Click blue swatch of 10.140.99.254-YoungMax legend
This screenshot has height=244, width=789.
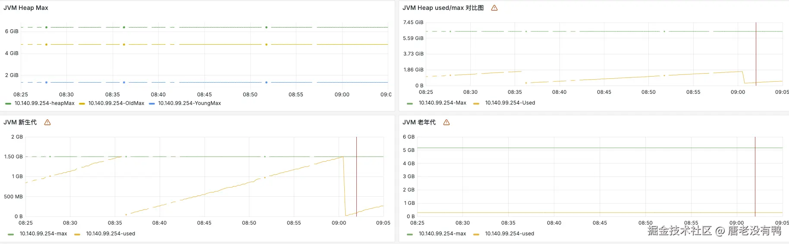point(152,104)
